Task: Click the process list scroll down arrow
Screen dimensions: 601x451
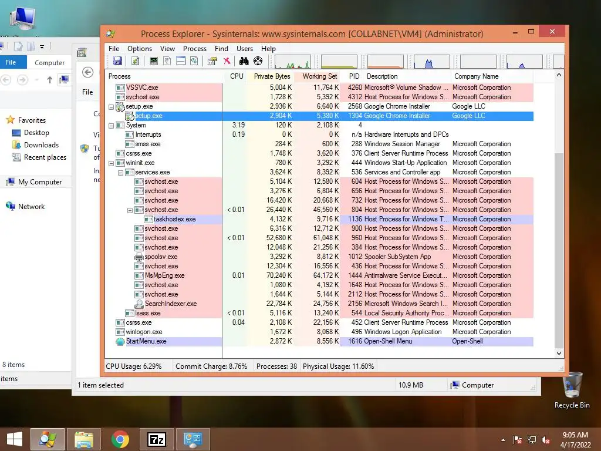Action: 559,353
